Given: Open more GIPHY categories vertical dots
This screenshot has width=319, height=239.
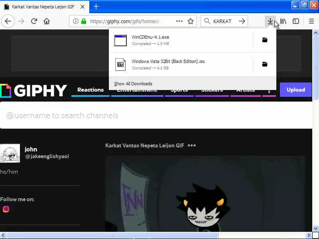Looking at the screenshot, I should [269, 92].
